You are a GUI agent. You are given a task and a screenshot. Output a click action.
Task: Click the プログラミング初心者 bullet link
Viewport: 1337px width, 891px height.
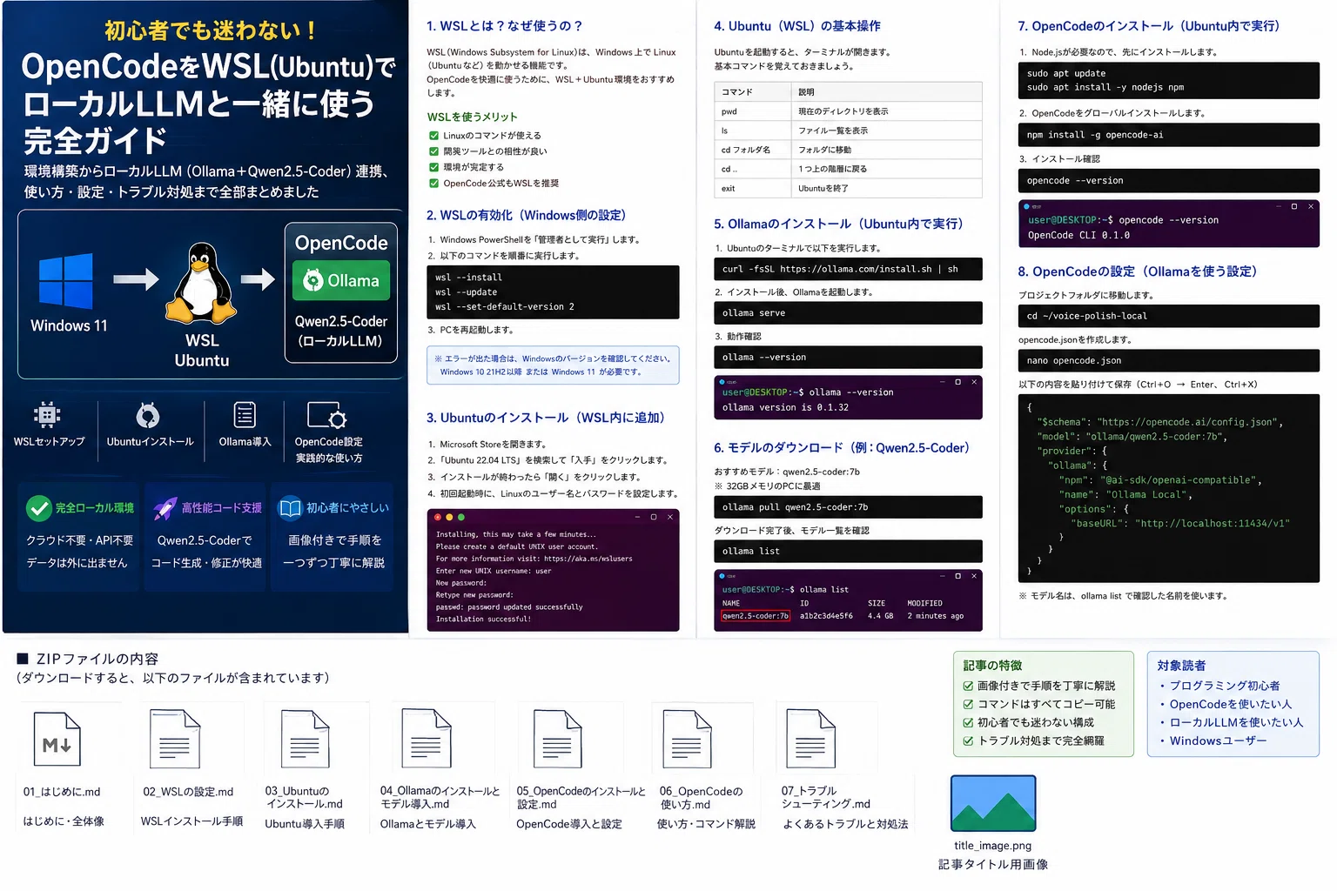(1225, 686)
